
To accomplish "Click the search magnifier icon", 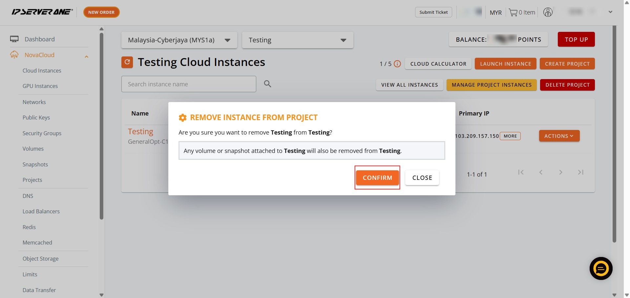I will [267, 84].
